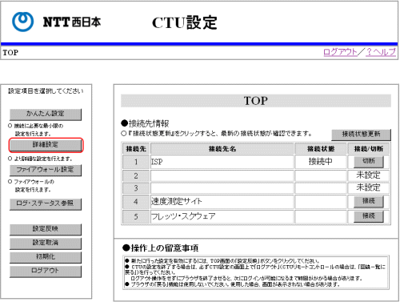The image size is (400, 302).
Task: Click the CTU設定 page title
Action: (184, 22)
